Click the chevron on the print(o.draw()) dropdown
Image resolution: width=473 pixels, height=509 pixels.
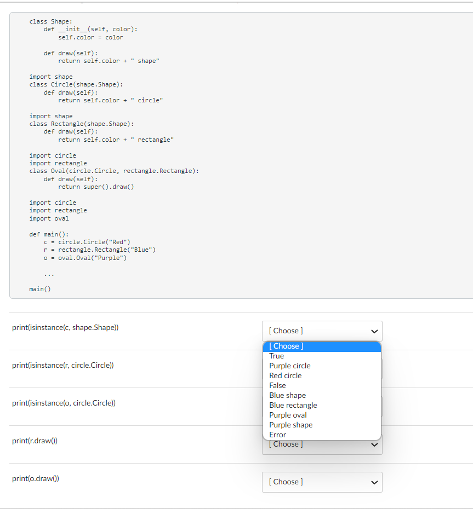point(374,482)
